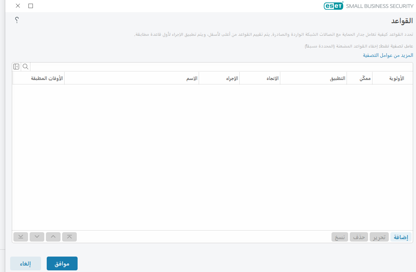Select the move-to-bottom double arrow icon
The width and height of the screenshot is (416, 272).
20,237
